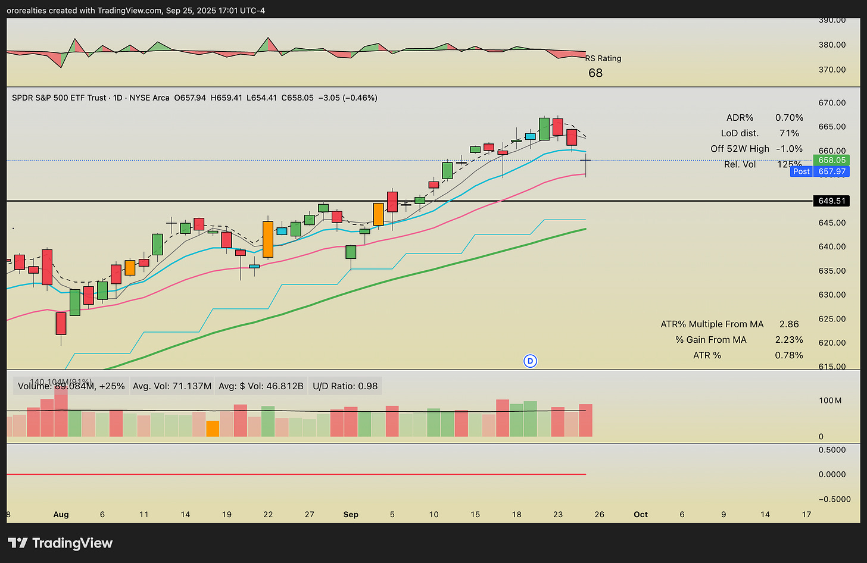Viewport: 867px width, 563px height.
Task: Select the red zero line in the bottom pane
Action: coord(296,474)
